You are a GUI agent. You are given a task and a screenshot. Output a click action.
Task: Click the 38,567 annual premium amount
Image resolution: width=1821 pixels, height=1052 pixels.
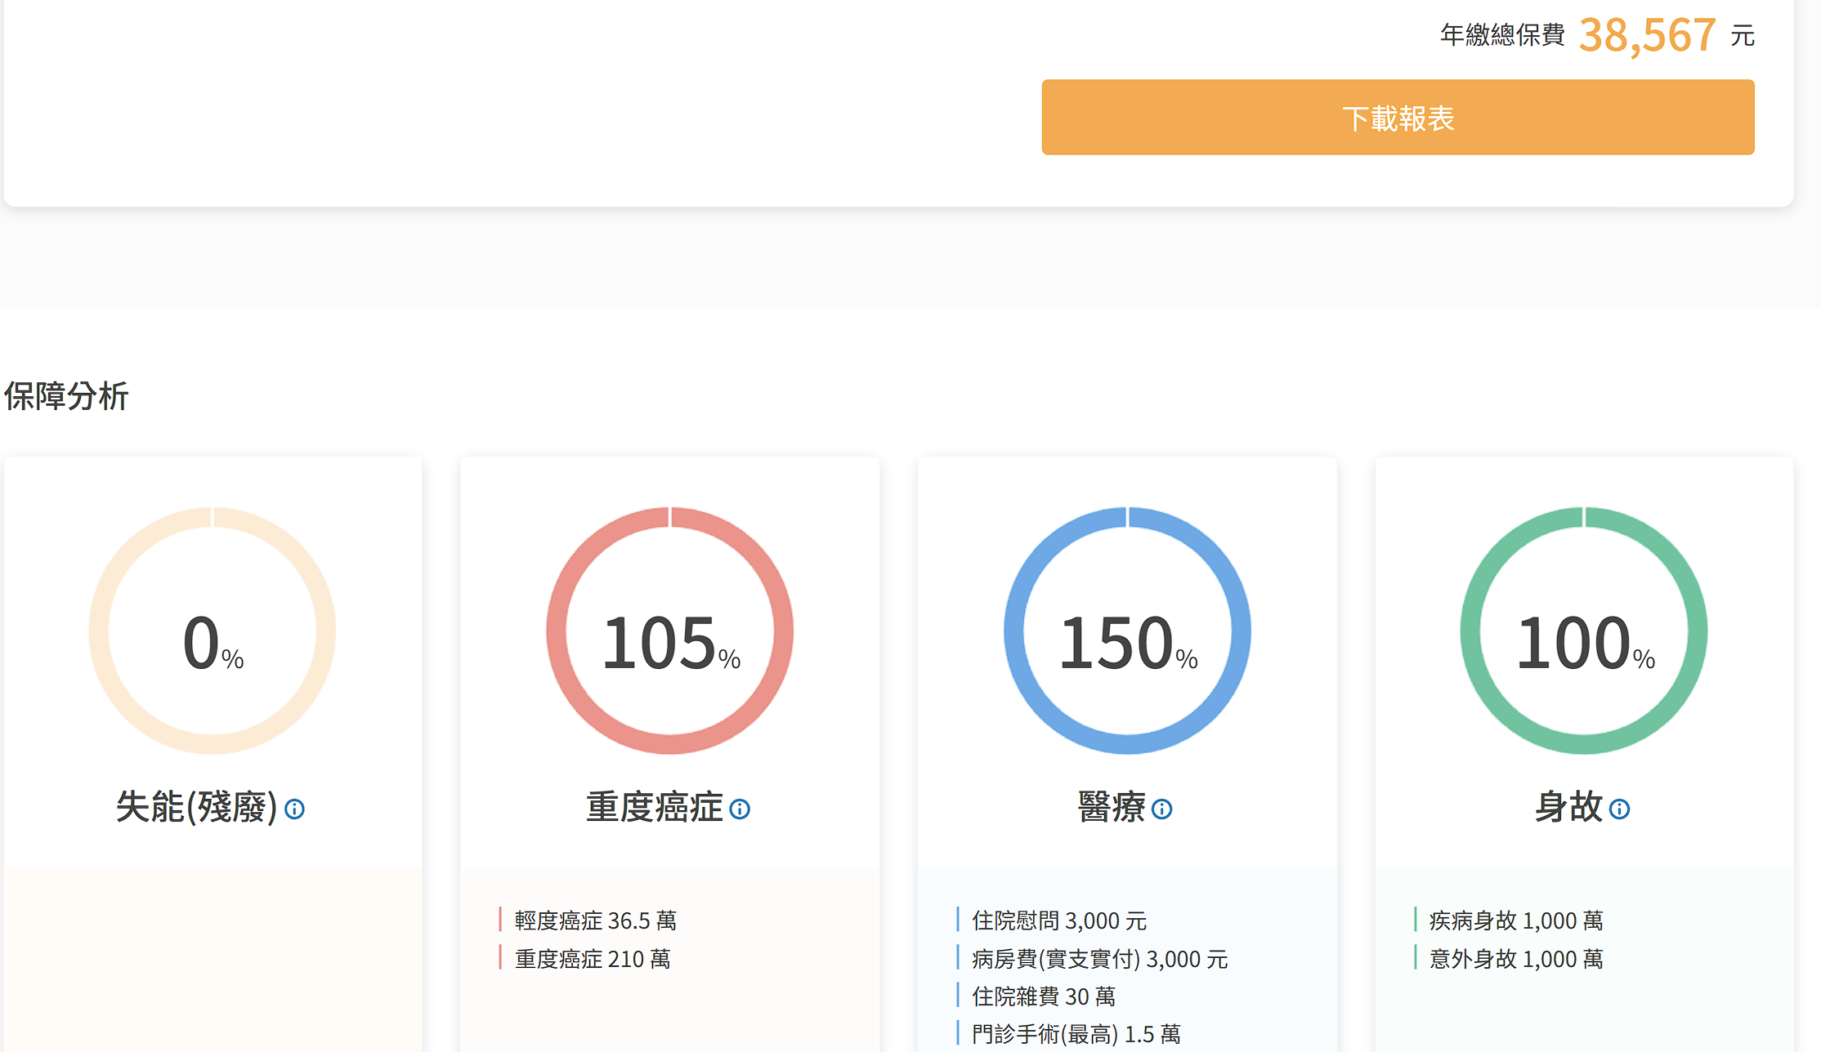(x=1646, y=36)
